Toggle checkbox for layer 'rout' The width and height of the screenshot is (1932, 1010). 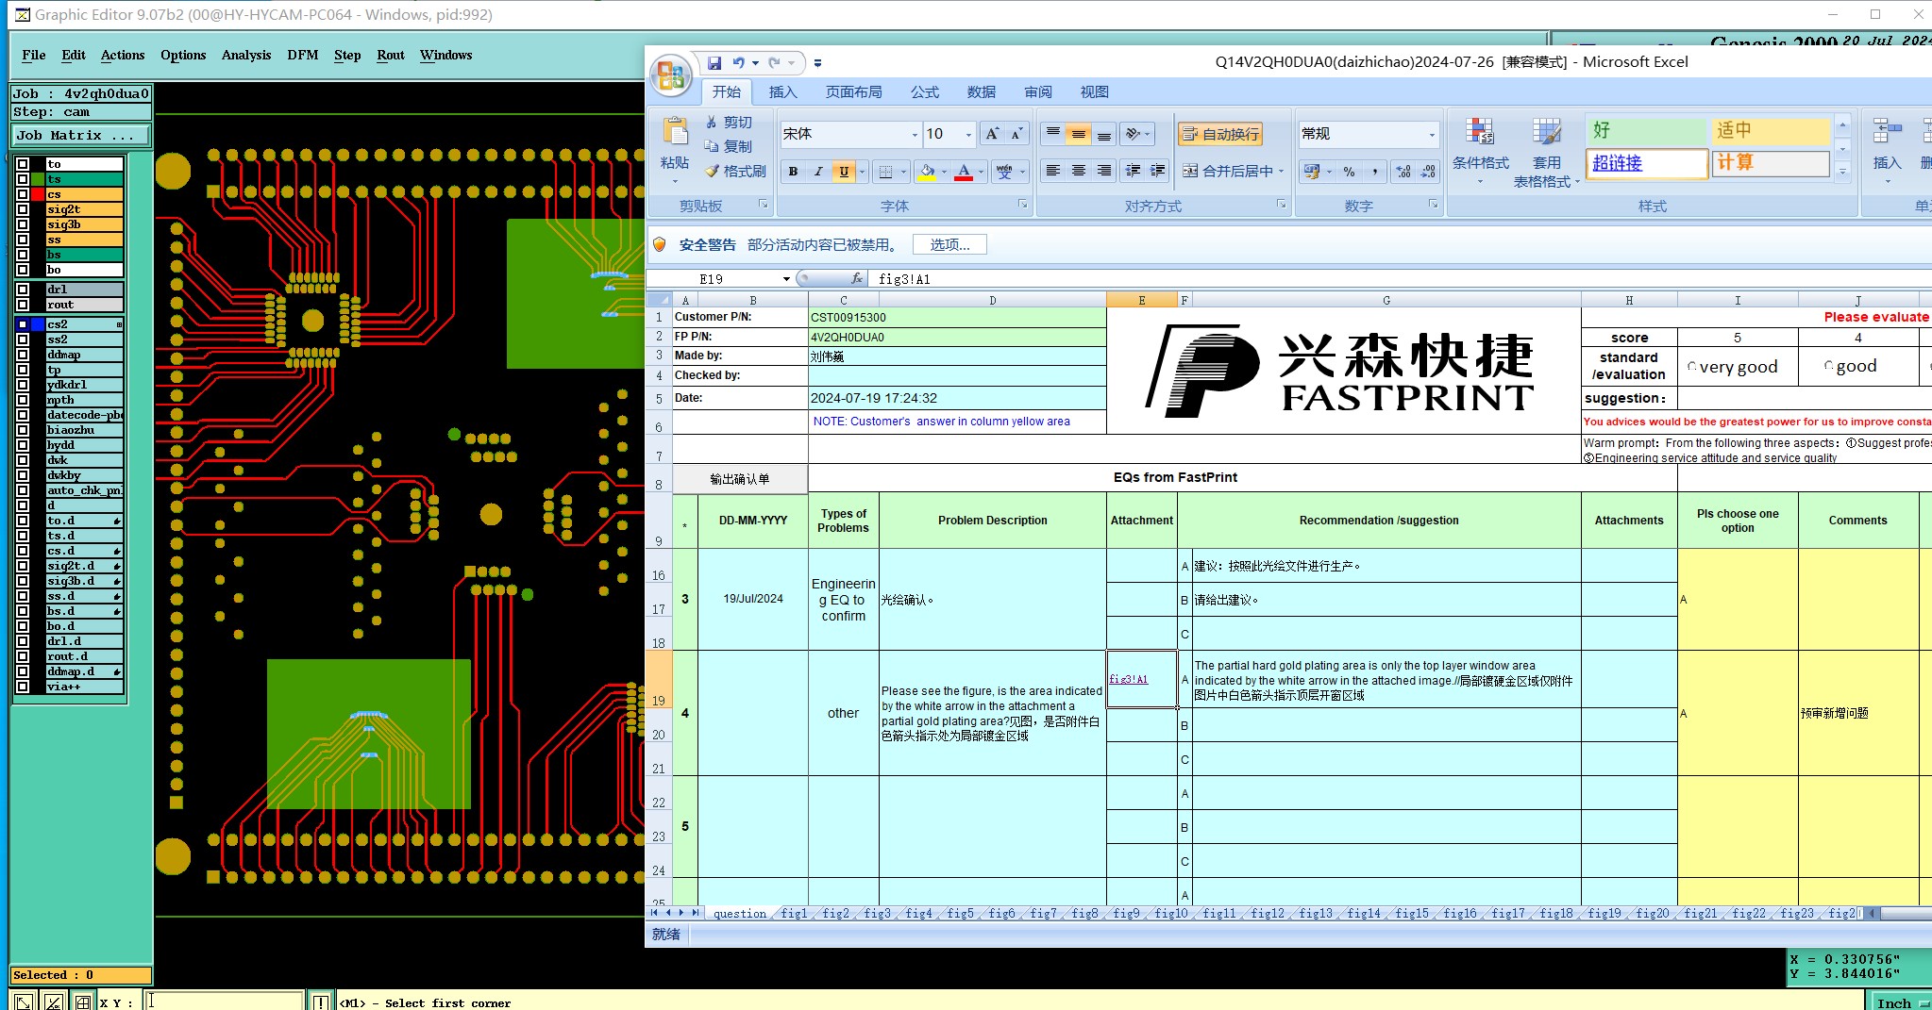23,305
